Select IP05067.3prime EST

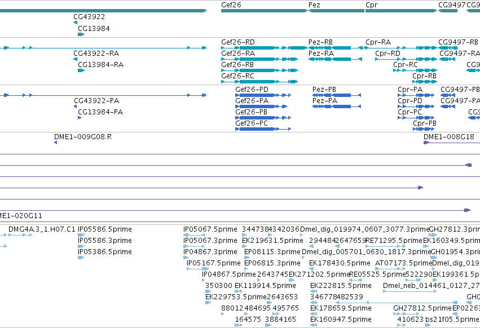point(210,241)
